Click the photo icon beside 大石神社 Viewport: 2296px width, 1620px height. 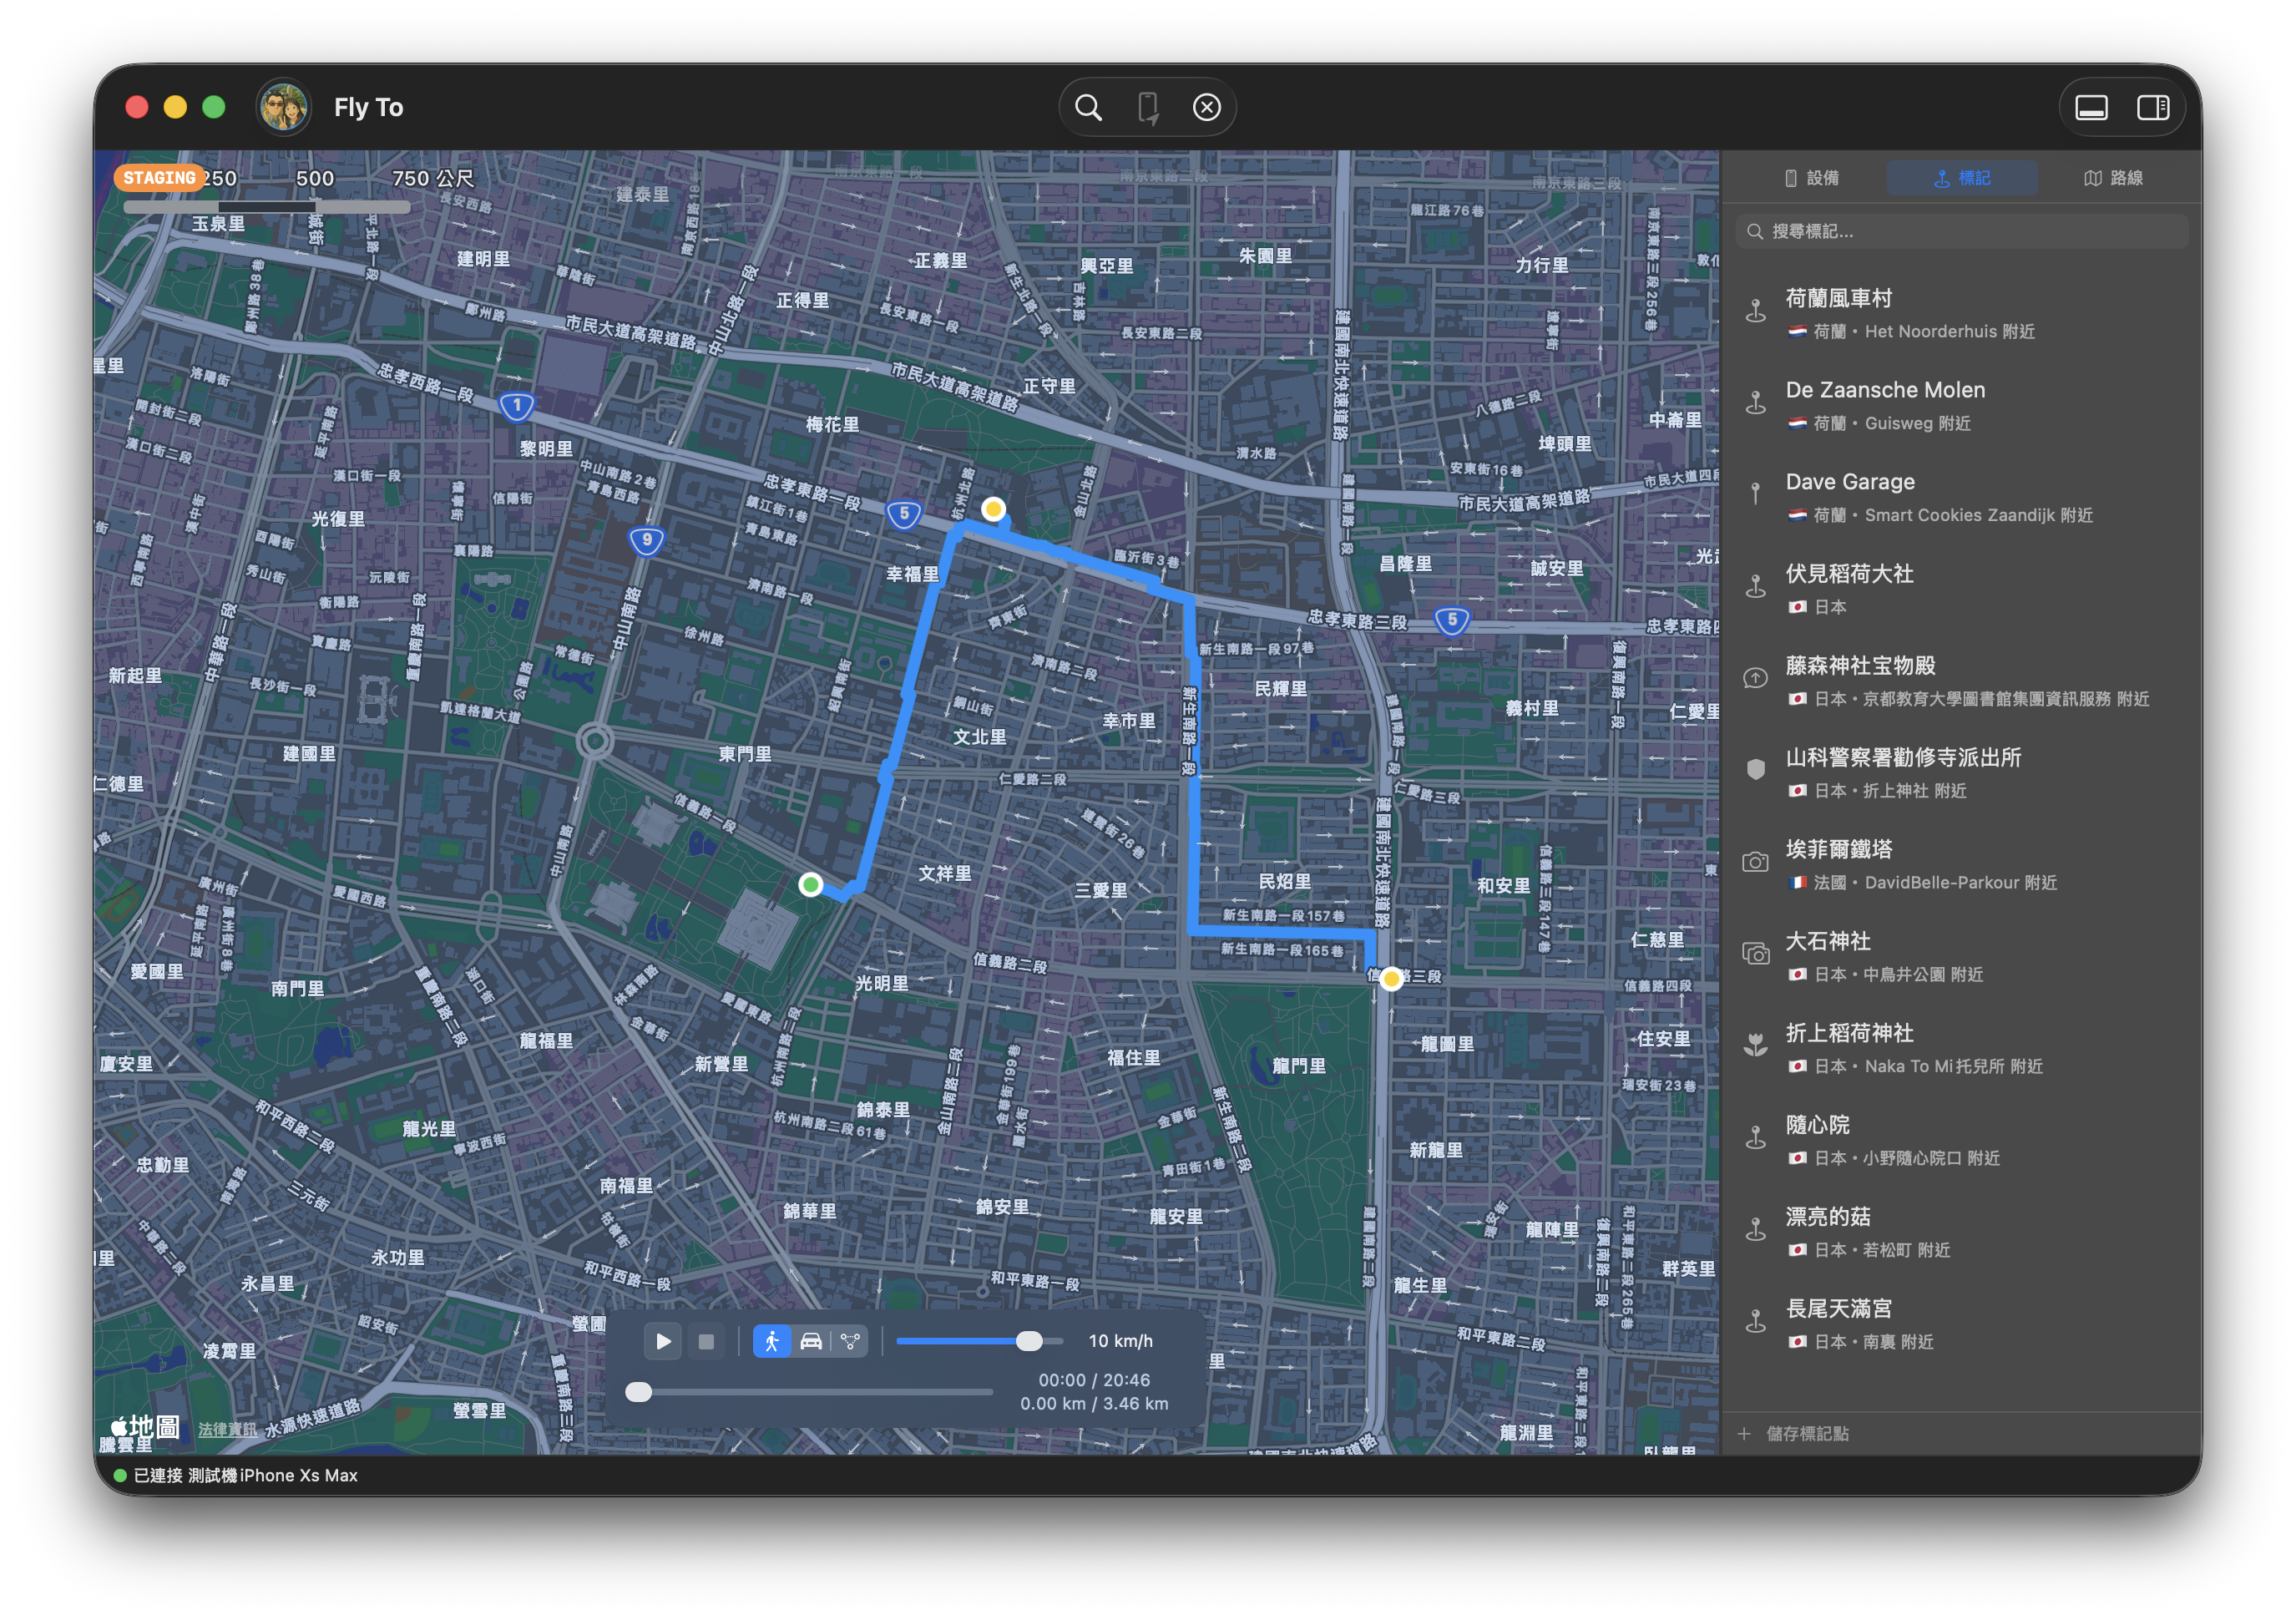click(1755, 954)
